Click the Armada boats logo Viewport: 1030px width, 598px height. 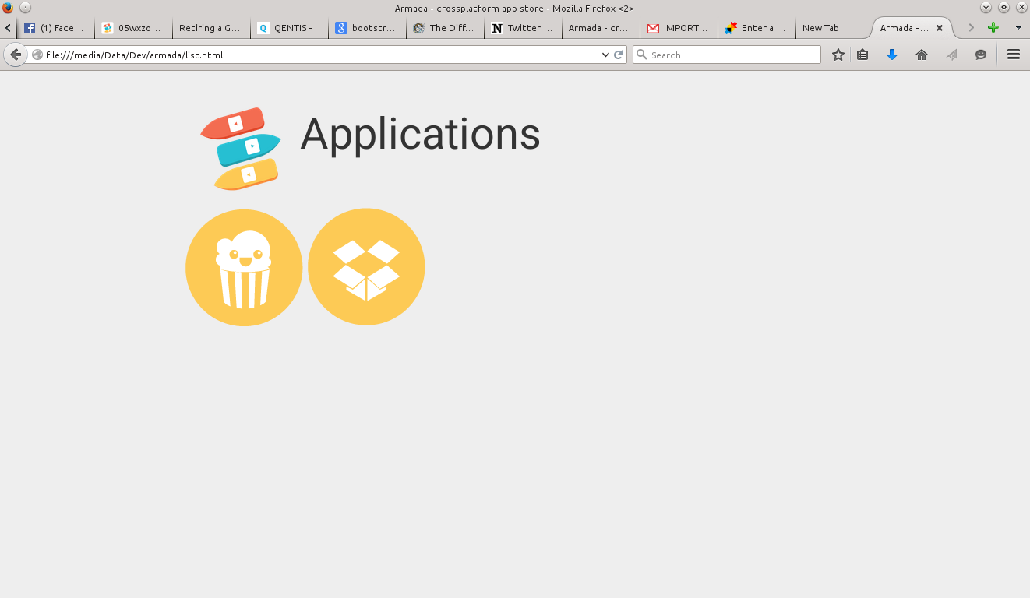tap(241, 149)
